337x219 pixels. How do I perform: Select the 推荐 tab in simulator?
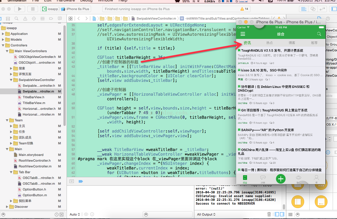[314, 43]
